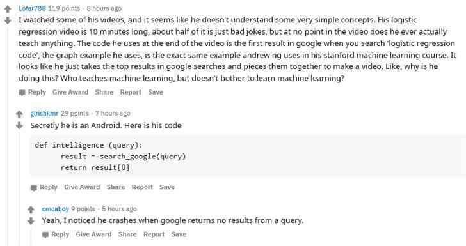Save the comment containing the code block
This screenshot has height=246, width=466.
[167, 187]
